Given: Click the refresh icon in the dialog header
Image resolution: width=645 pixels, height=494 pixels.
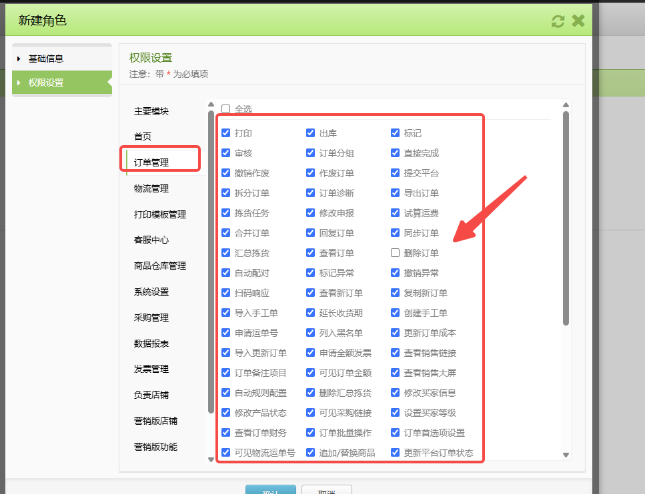Looking at the screenshot, I should 558,21.
